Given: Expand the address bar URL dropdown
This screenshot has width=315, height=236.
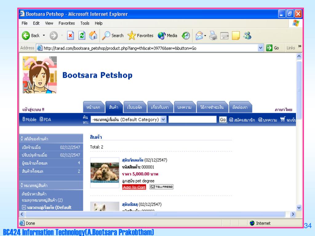Looking at the screenshot, I should click(x=261, y=48).
